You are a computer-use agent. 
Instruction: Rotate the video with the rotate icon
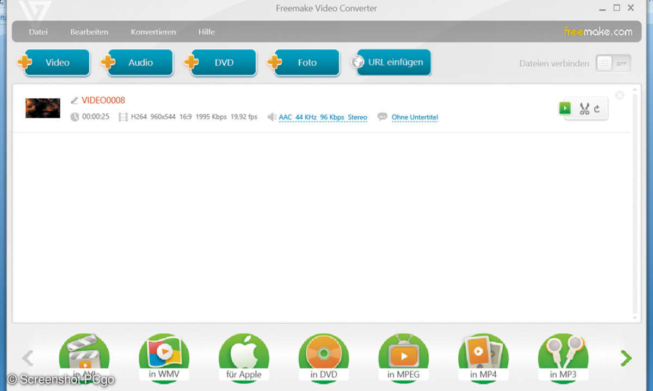[x=597, y=109]
